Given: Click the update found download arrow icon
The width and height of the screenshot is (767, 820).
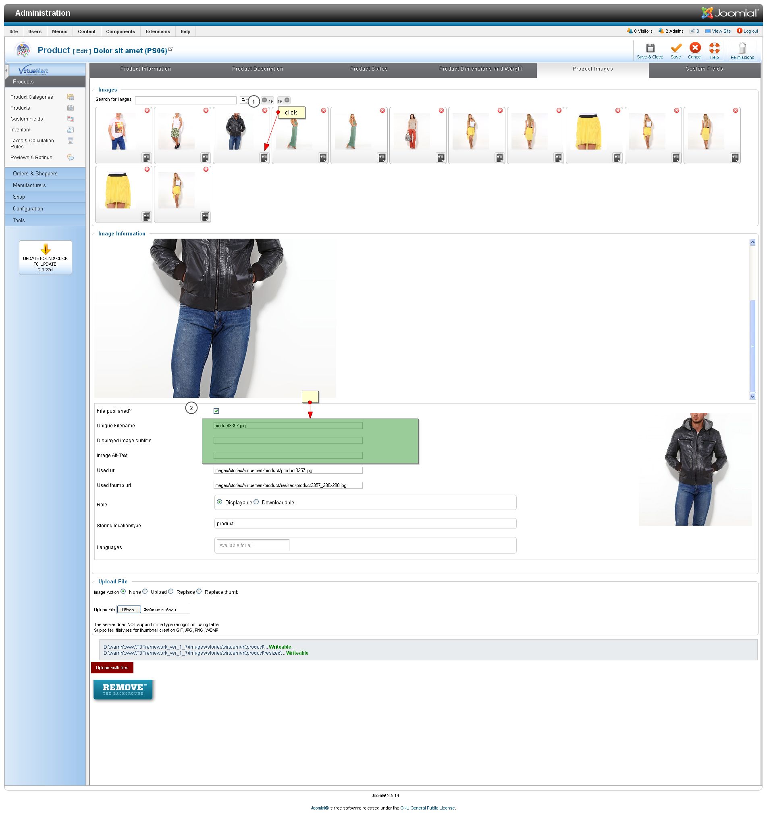Looking at the screenshot, I should pyautogui.click(x=46, y=249).
